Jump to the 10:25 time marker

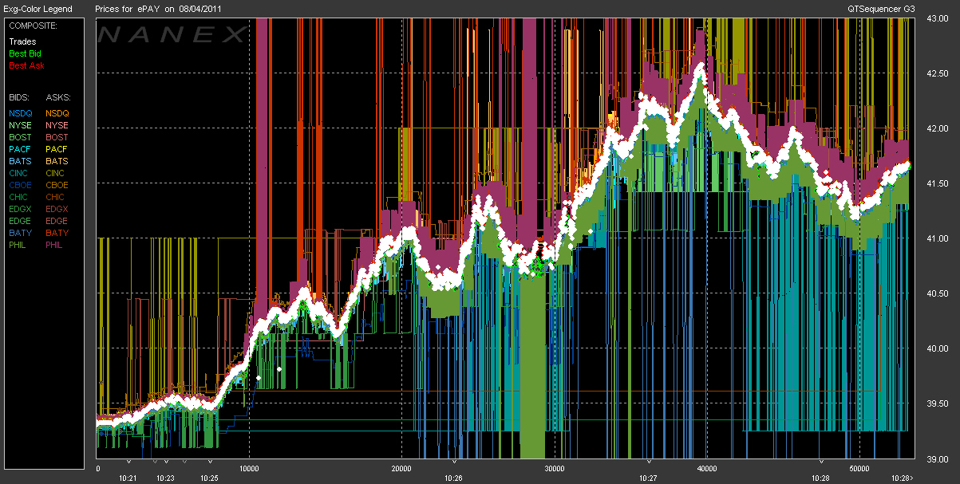tap(209, 478)
